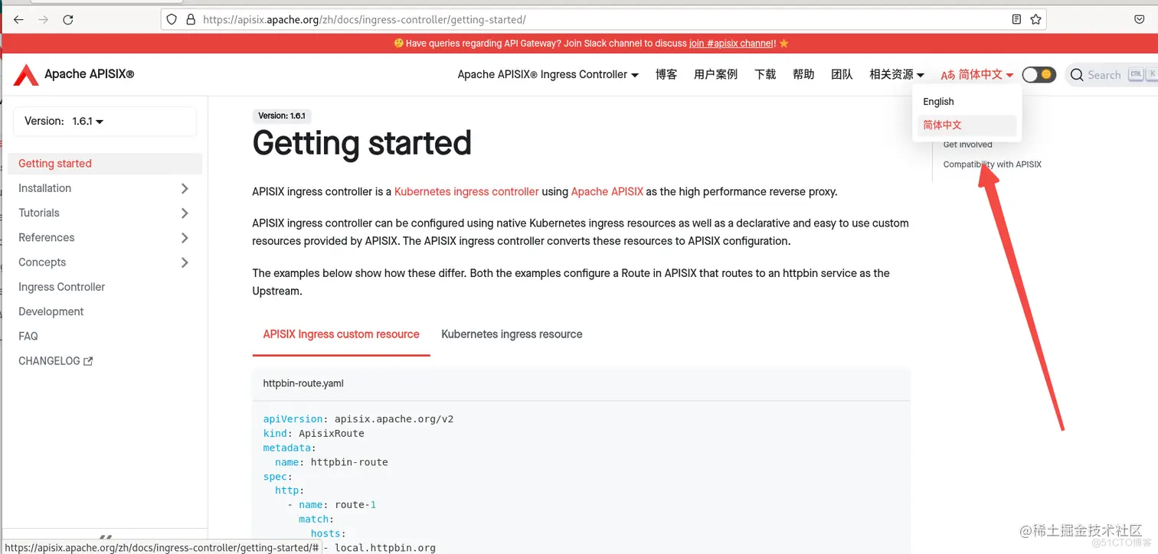This screenshot has height=554, width=1158.
Task: Click join #apisix channel link
Action: pyautogui.click(x=732, y=44)
